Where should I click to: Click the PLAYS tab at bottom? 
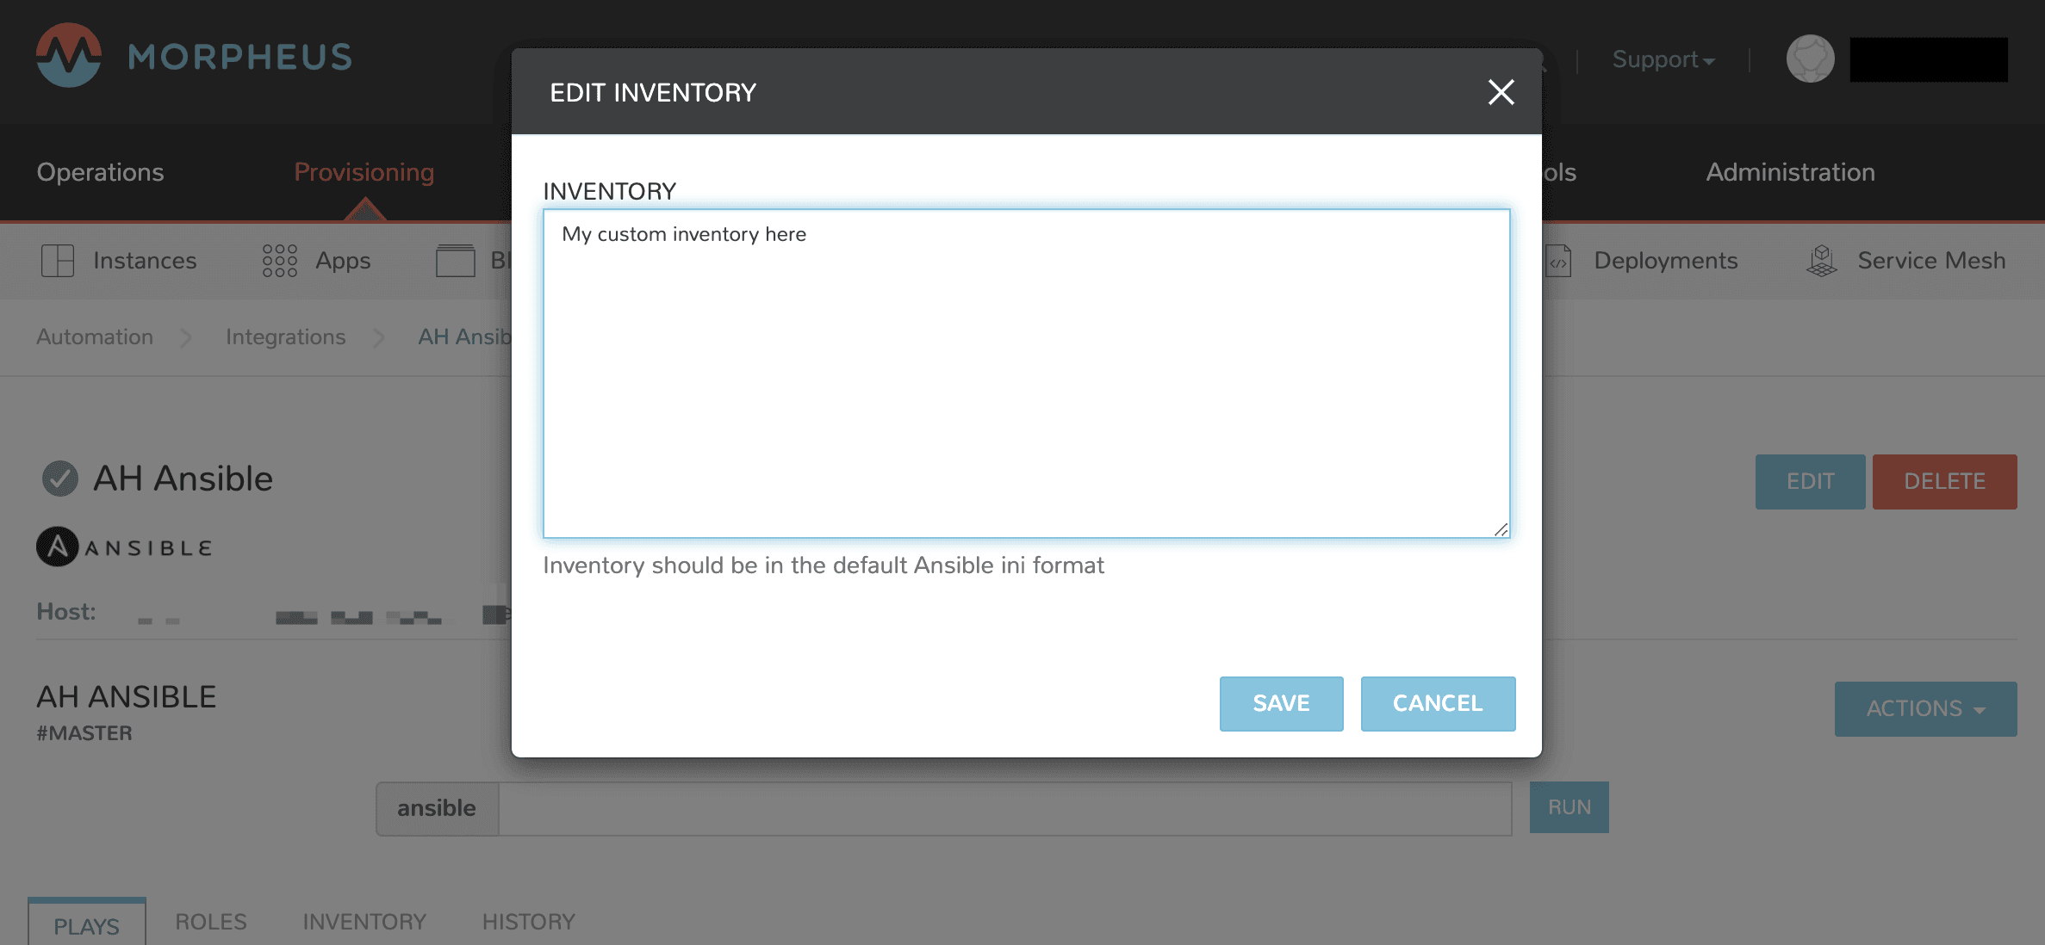84,925
